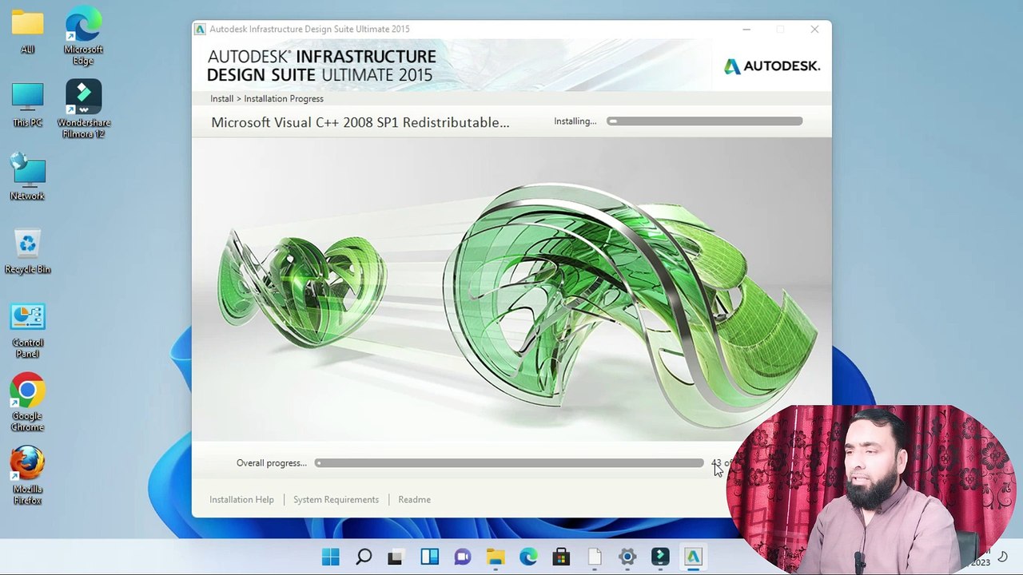Click the webcam video overlay

click(x=870, y=489)
